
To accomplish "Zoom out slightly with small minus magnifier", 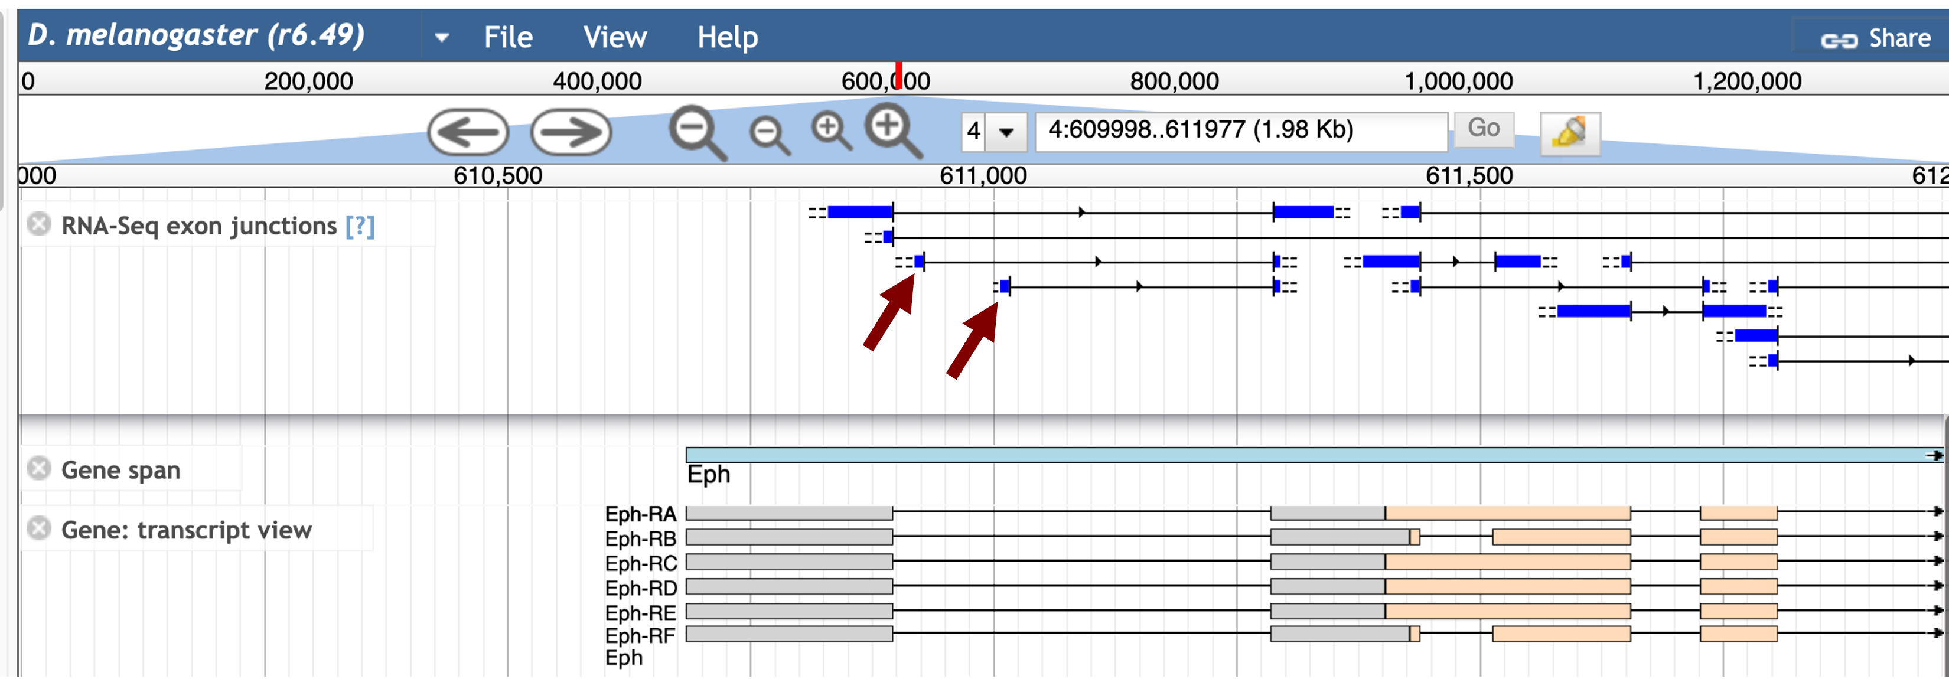I will click(x=770, y=136).
